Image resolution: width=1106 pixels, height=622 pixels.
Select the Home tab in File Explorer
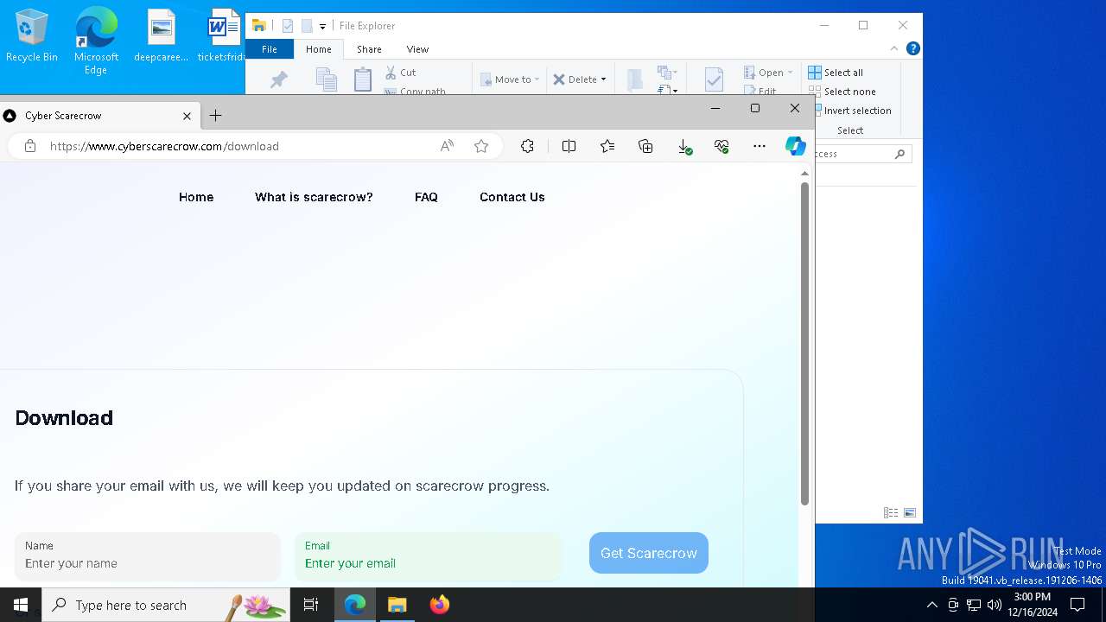(319, 49)
